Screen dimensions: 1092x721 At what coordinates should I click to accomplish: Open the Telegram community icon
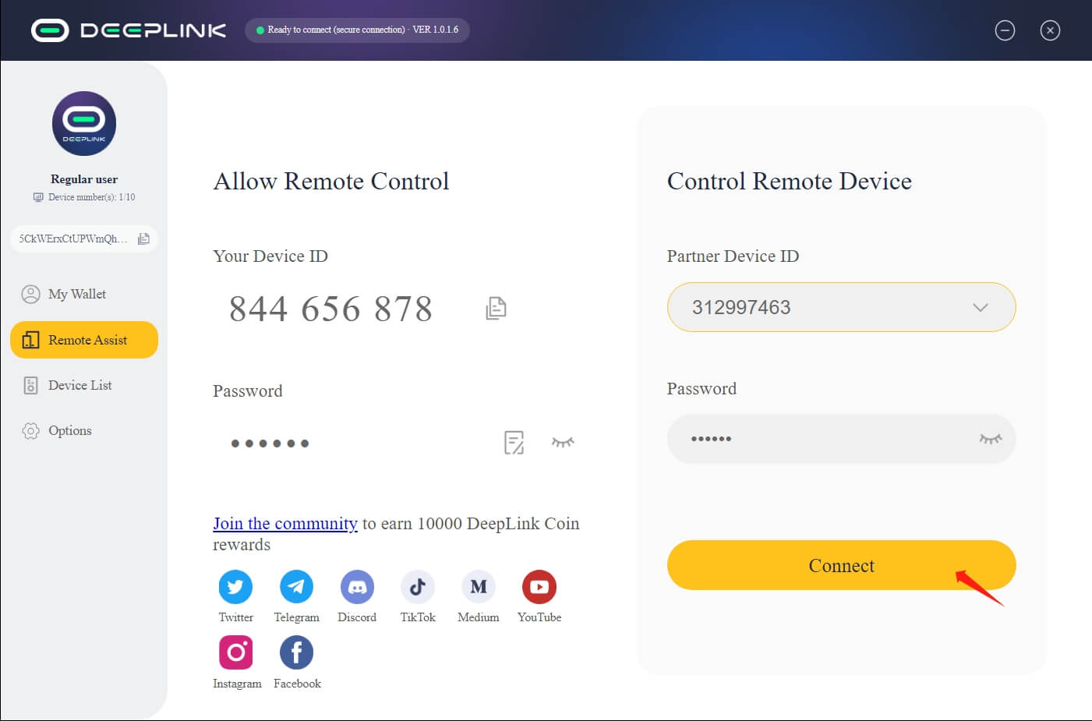click(x=296, y=587)
